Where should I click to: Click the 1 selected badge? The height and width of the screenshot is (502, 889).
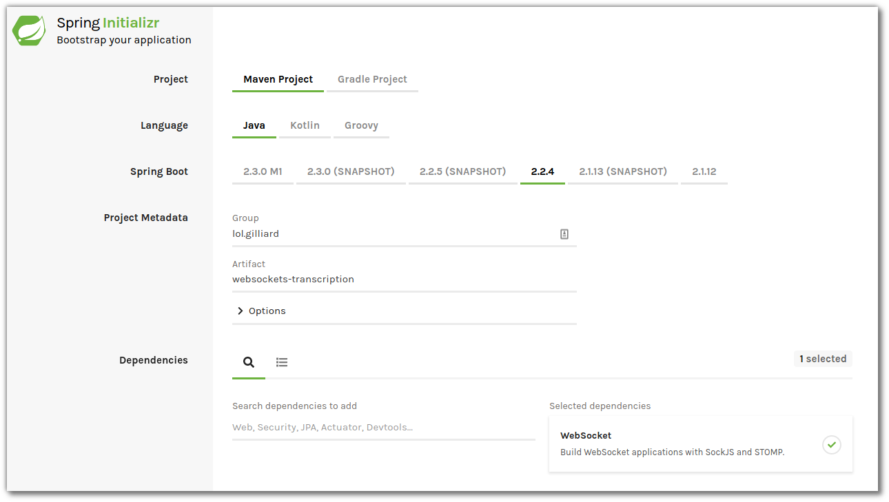(823, 359)
